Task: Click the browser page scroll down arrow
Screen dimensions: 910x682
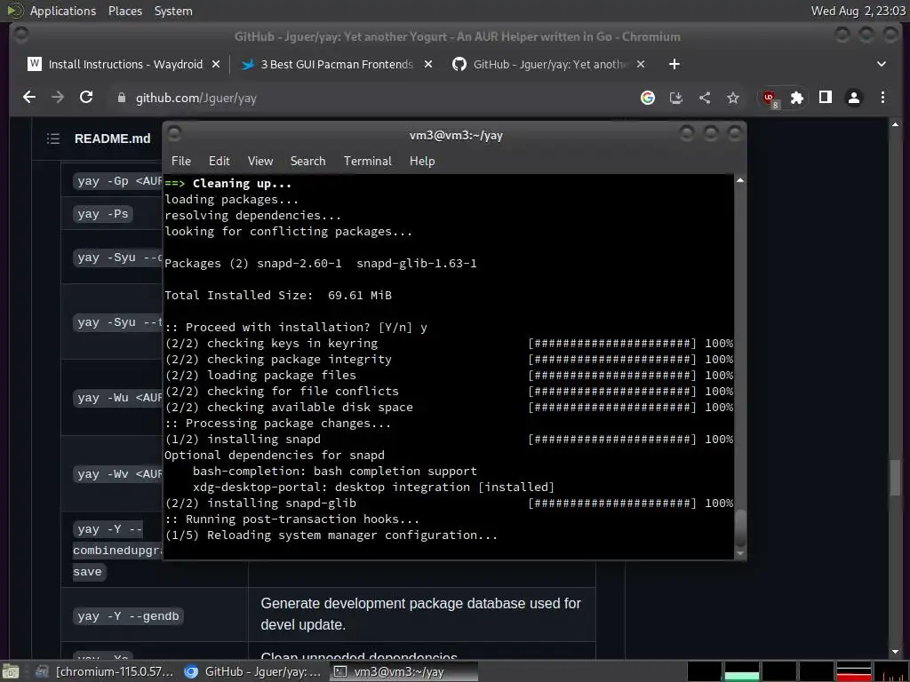Action: tap(895, 653)
